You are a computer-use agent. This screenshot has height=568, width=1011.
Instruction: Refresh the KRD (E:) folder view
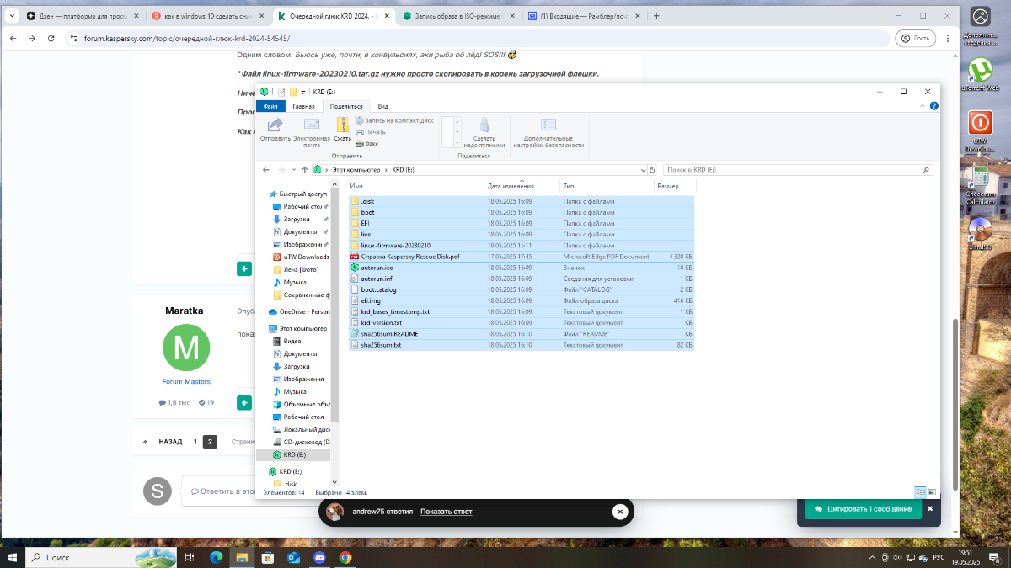tap(652, 170)
